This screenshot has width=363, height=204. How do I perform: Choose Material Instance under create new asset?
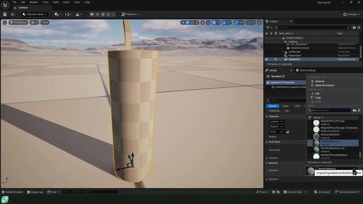[324, 86]
